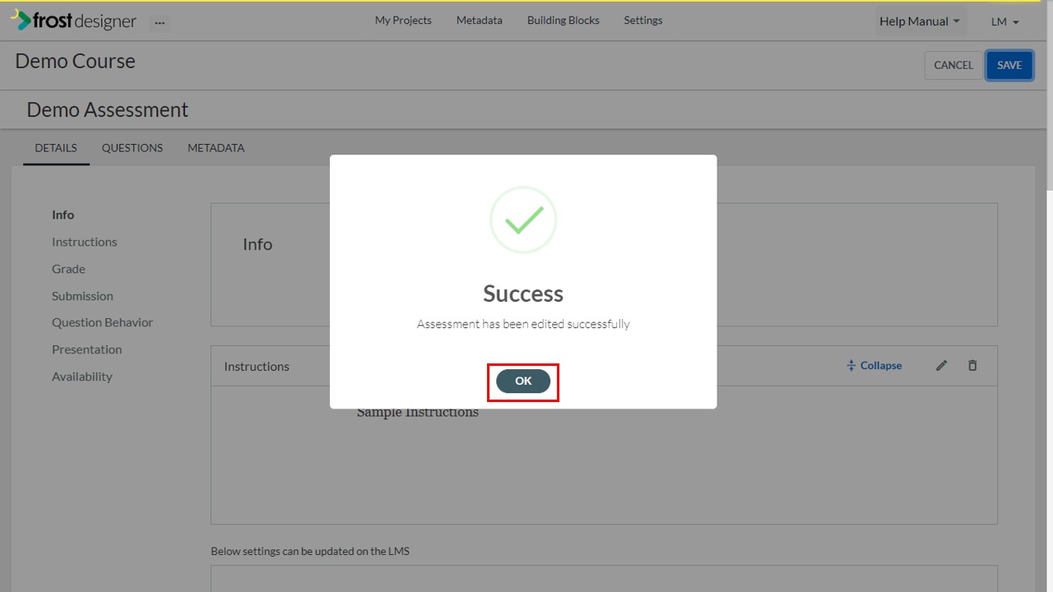This screenshot has width=1053, height=592.
Task: Collapse the Instructions panel
Action: (x=874, y=365)
